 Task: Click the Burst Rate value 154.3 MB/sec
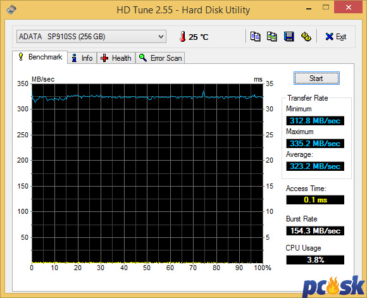315,231
